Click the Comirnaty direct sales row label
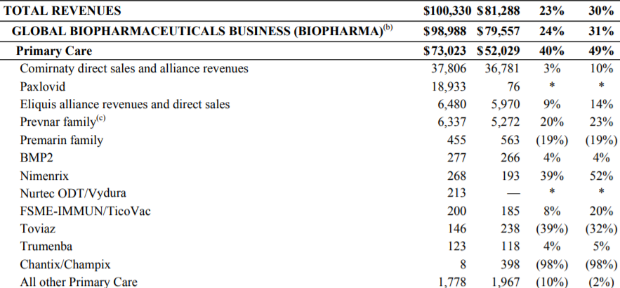 tap(134, 68)
